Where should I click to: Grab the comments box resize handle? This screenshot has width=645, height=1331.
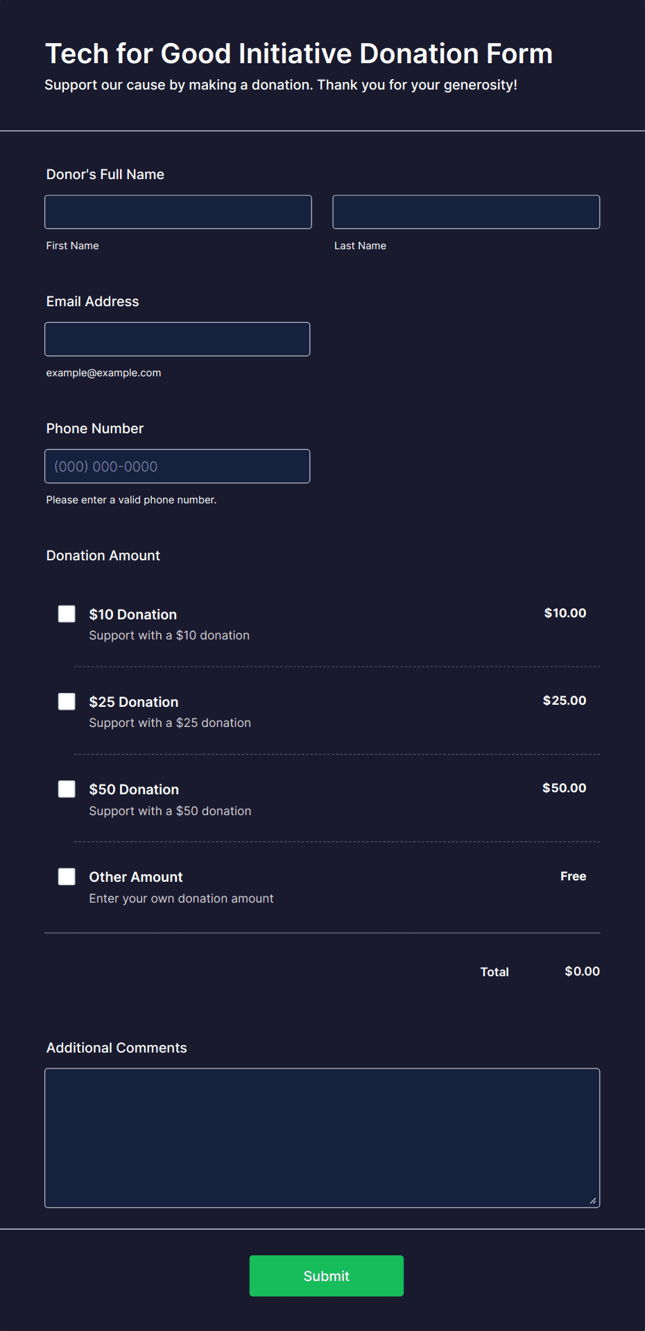point(593,1200)
